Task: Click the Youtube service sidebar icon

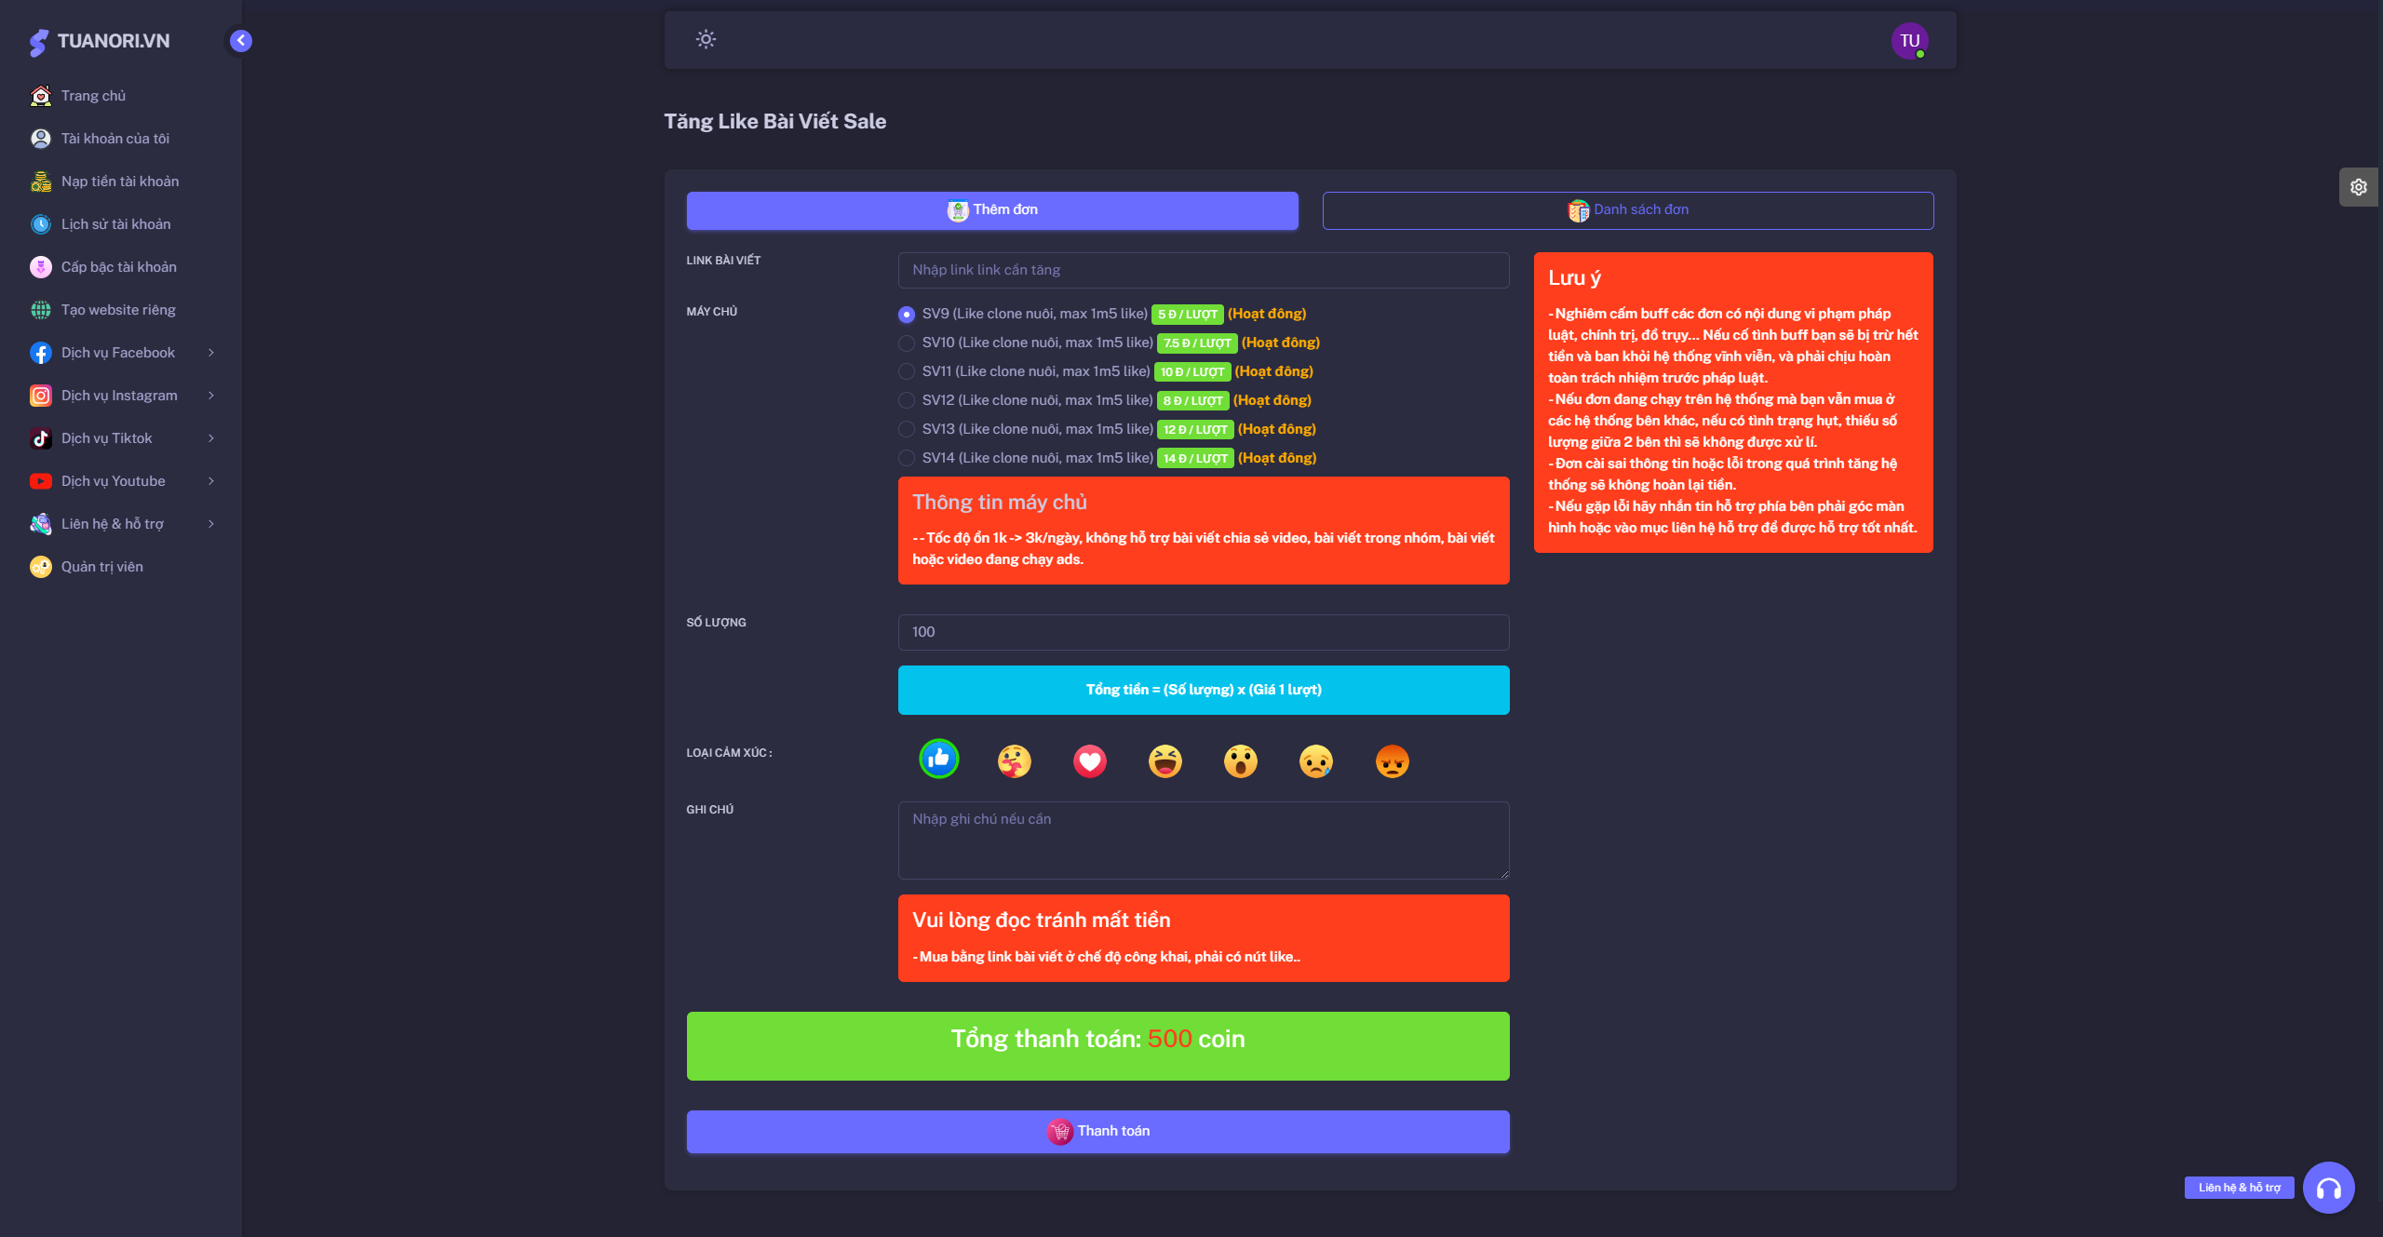Action: point(39,480)
